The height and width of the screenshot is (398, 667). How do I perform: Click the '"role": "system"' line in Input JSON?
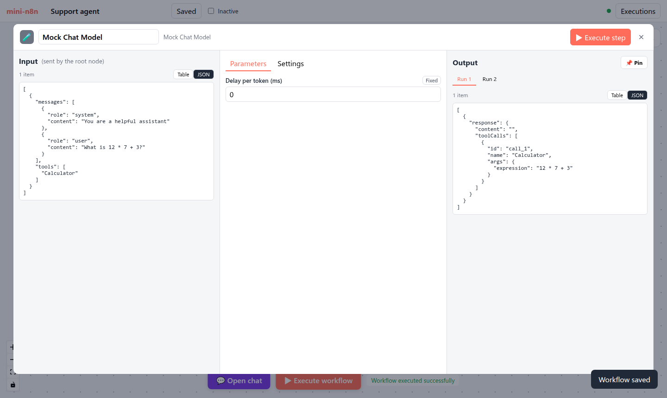[73, 115]
